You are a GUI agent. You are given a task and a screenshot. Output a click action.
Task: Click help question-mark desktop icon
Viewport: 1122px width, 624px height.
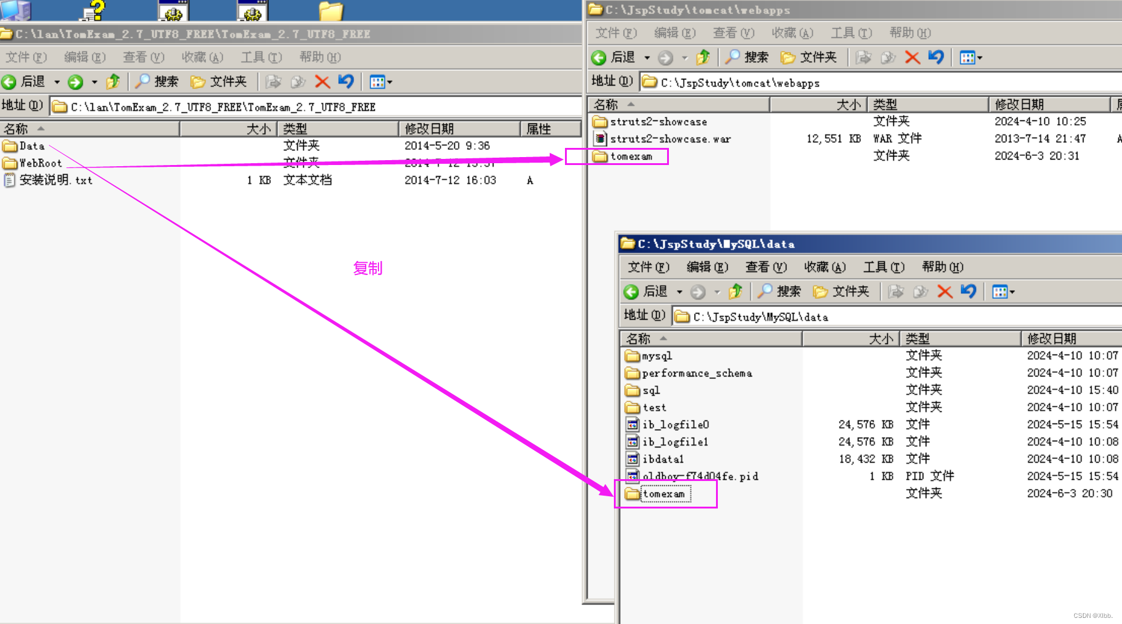point(94,10)
